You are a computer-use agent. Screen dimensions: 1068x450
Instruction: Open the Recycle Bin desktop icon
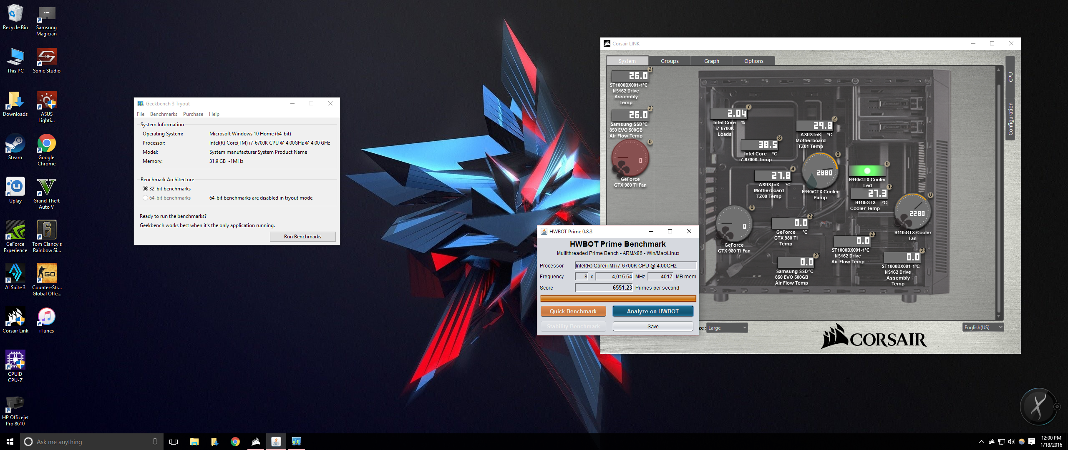(15, 17)
